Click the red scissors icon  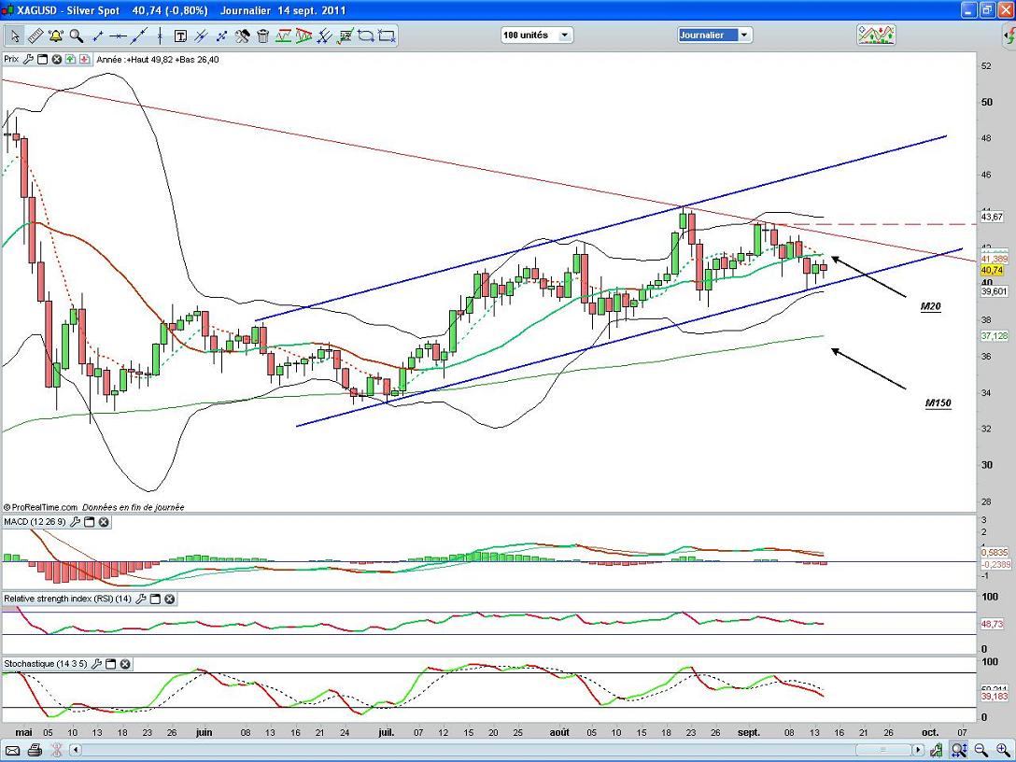tap(56, 751)
